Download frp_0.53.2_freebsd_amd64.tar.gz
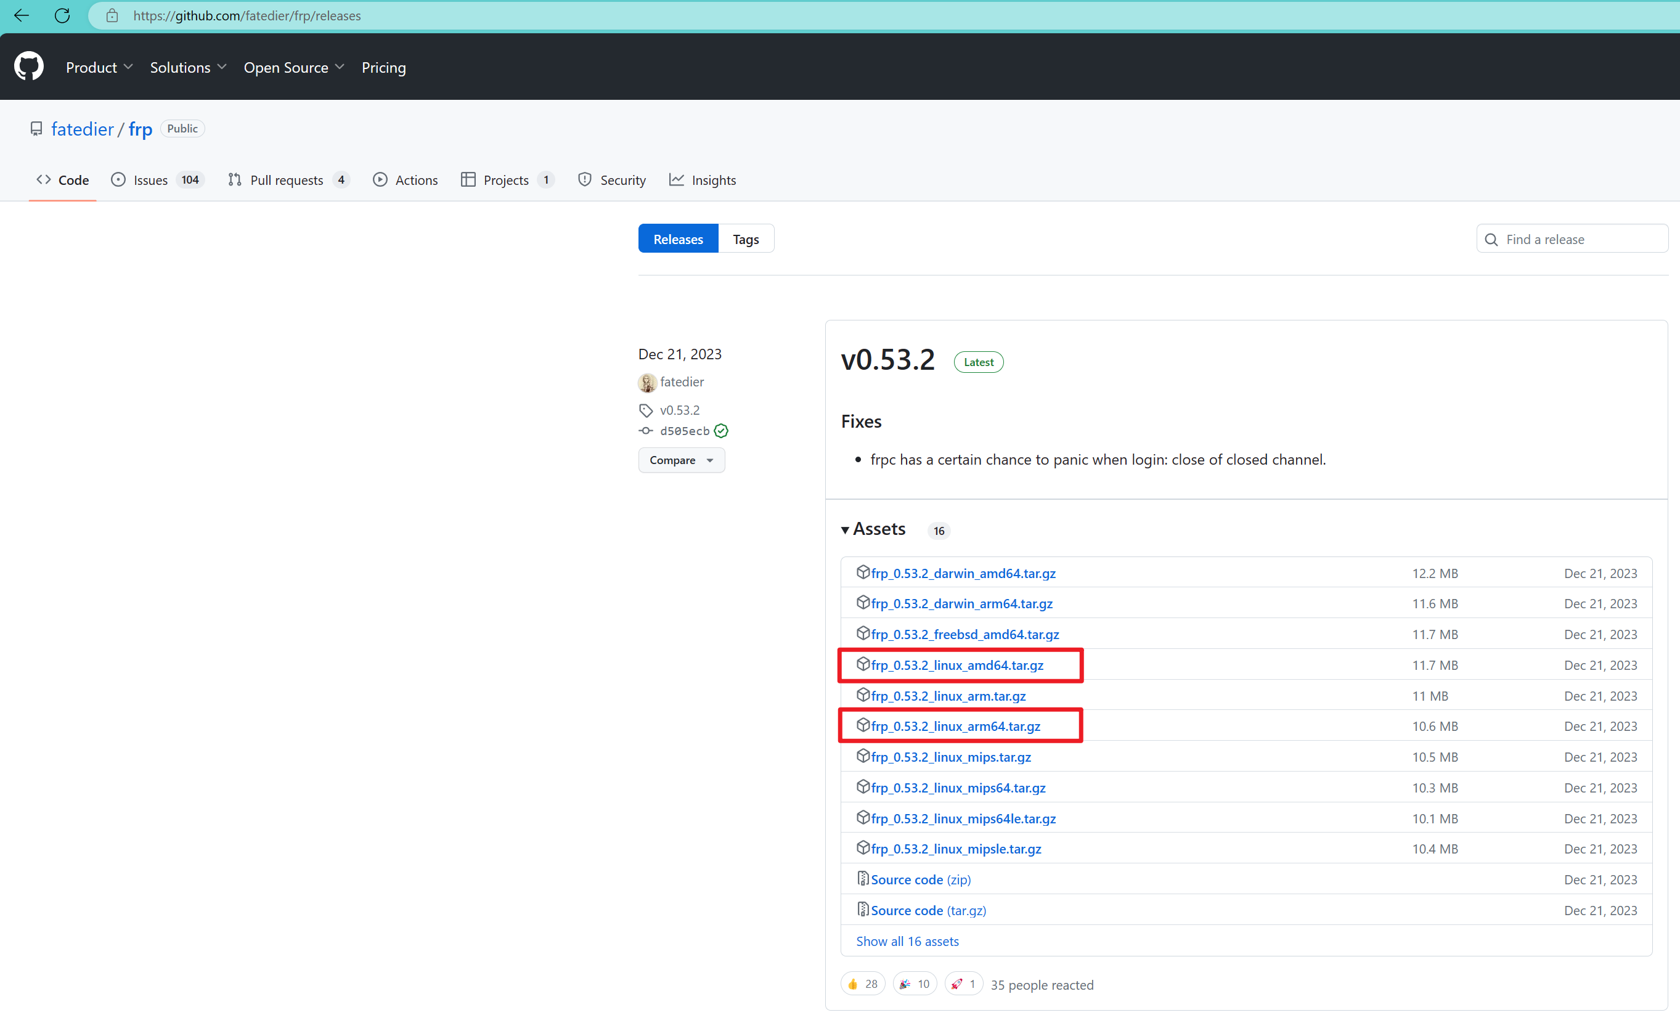1680x1023 pixels. pos(966,634)
